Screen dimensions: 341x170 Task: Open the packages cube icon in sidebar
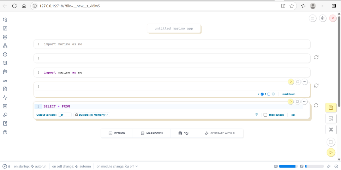(x=5, y=54)
